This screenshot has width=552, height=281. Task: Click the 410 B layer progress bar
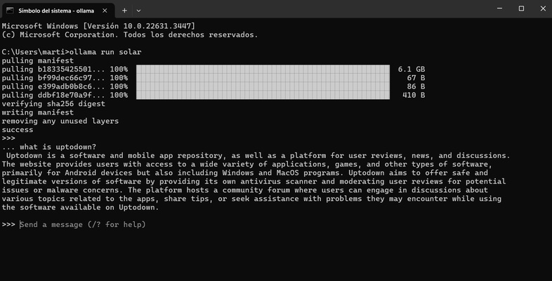pyautogui.click(x=263, y=95)
